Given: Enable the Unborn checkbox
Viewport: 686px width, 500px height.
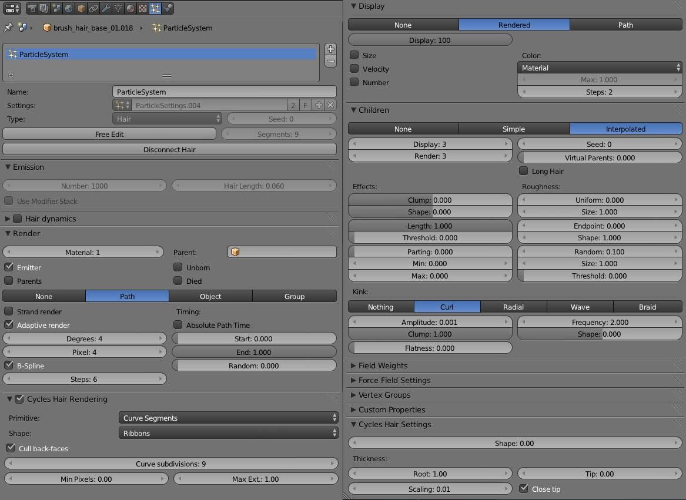Looking at the screenshot, I should (x=178, y=267).
